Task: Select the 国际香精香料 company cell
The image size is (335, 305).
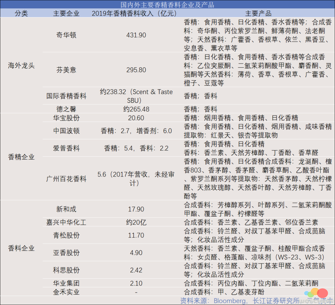Action: coord(66,96)
